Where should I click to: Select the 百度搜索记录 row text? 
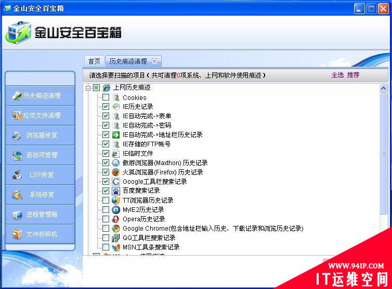point(141,191)
